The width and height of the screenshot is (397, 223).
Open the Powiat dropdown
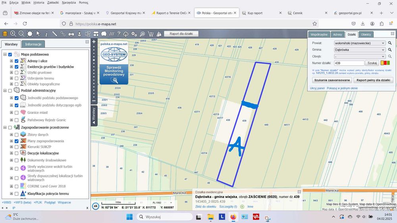[x=360, y=43]
